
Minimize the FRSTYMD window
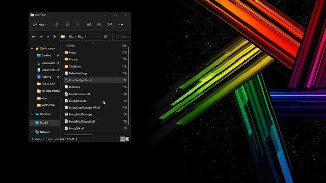(105, 15)
